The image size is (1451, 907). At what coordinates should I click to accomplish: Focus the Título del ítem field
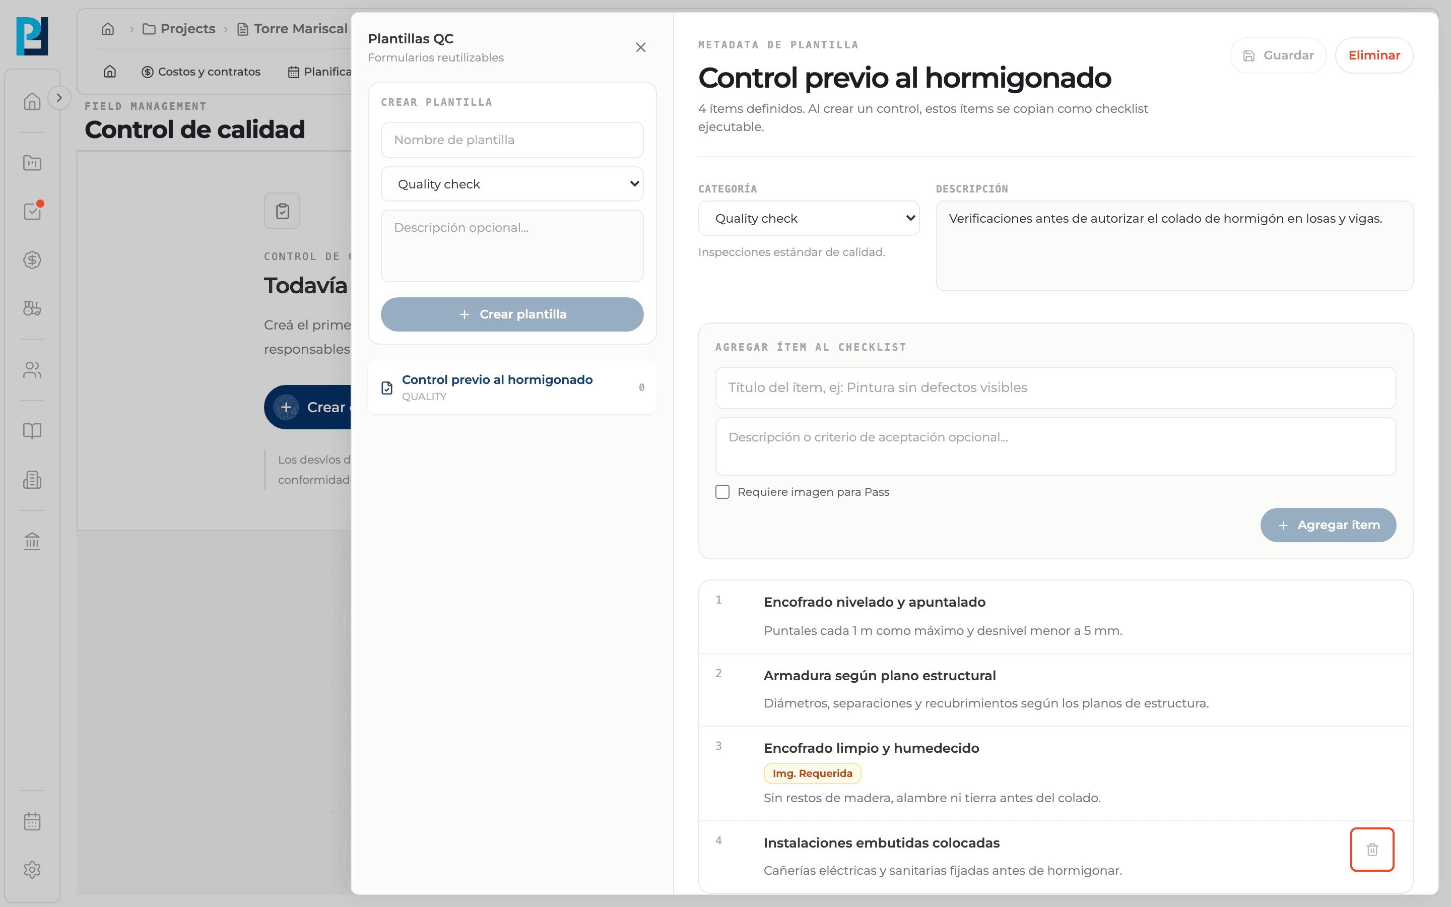click(1056, 387)
